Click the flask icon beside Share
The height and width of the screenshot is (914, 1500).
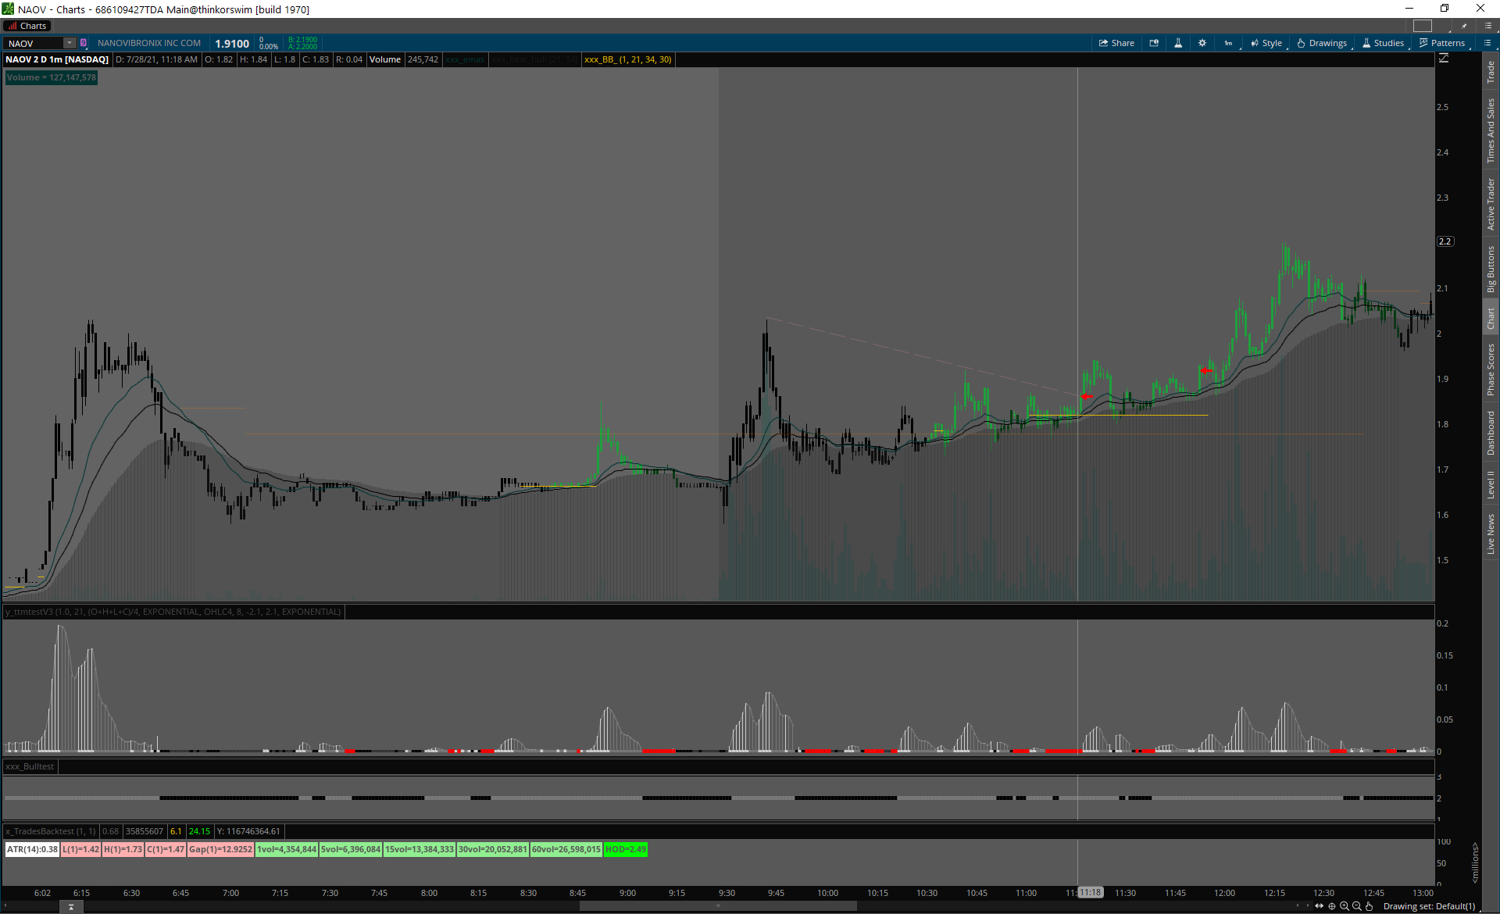pyautogui.click(x=1178, y=43)
